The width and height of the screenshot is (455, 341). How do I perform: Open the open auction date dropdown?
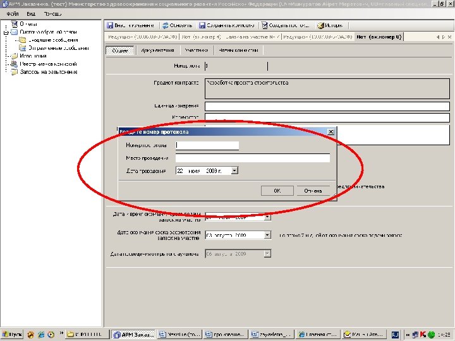point(267,254)
